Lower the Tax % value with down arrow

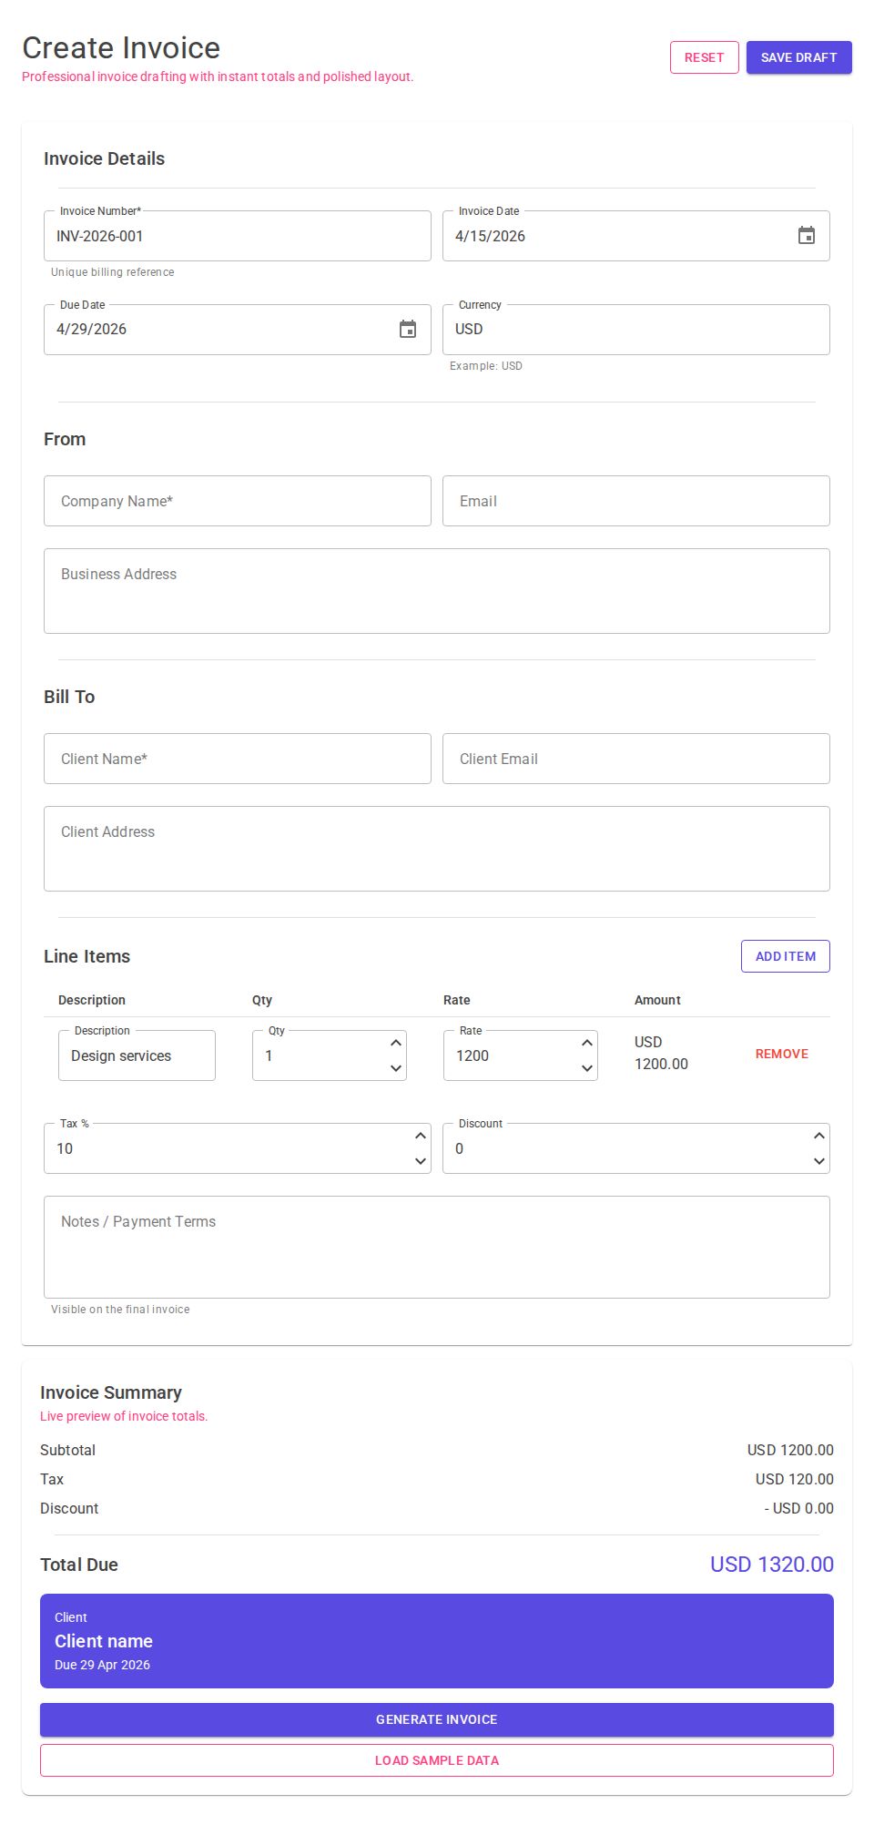point(421,1161)
